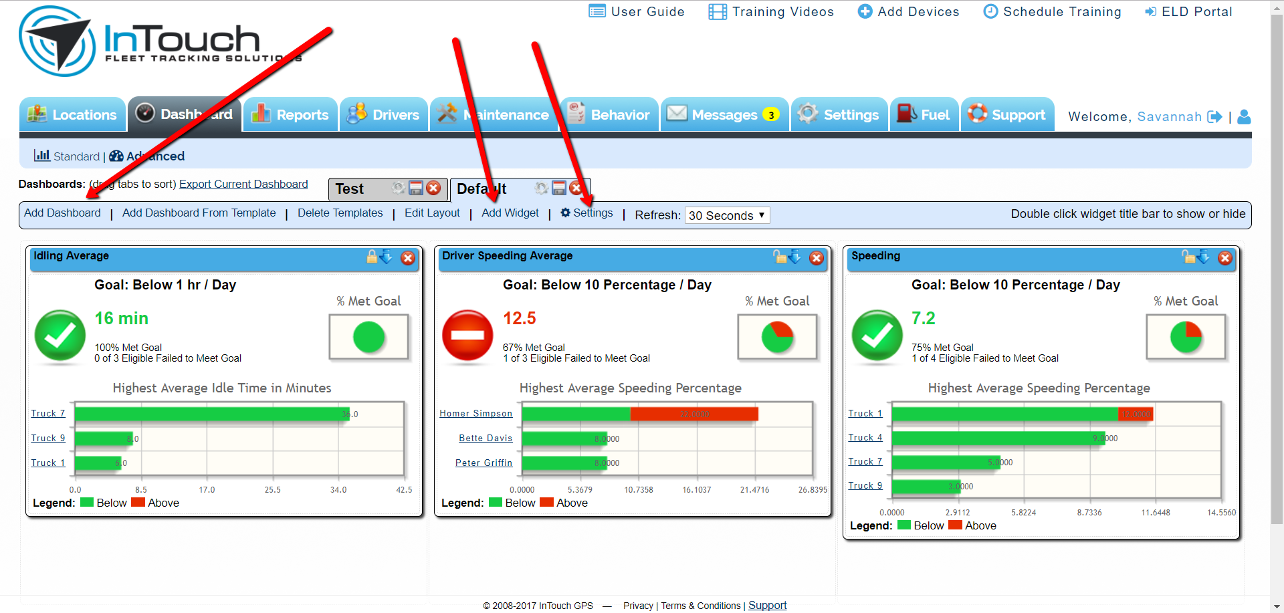Select the Test dashboard tab
1284x613 pixels.
tap(350, 189)
